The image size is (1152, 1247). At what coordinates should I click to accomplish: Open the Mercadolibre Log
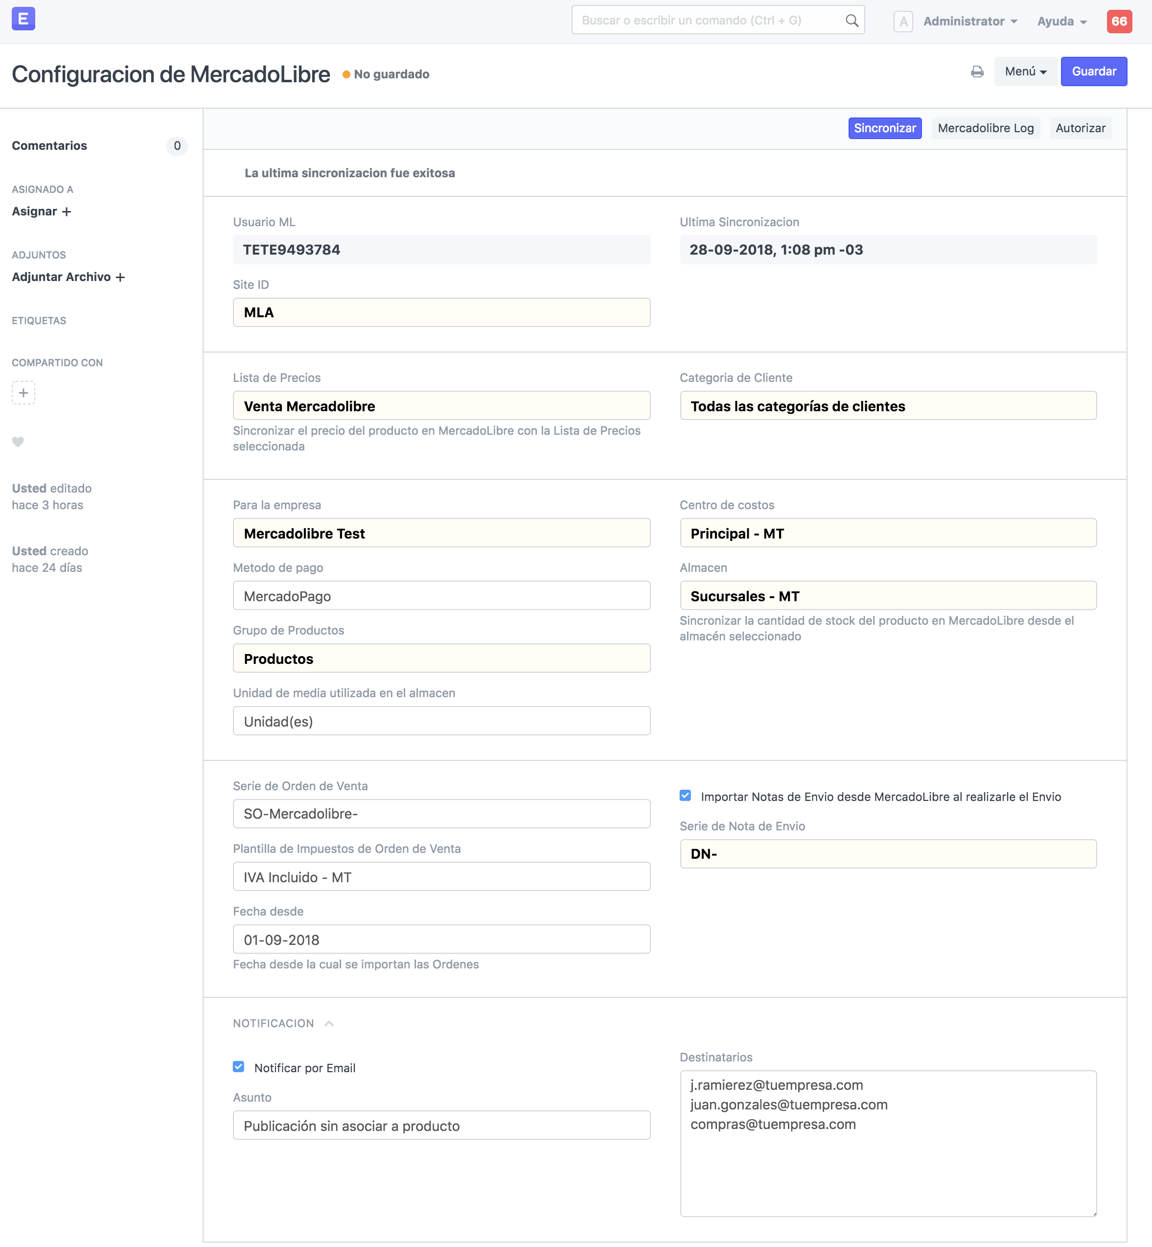(x=986, y=128)
